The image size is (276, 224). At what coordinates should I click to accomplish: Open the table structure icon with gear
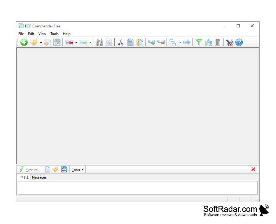pos(47,42)
